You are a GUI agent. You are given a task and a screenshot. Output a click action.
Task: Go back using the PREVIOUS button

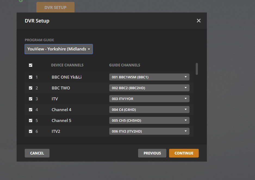[x=152, y=153]
